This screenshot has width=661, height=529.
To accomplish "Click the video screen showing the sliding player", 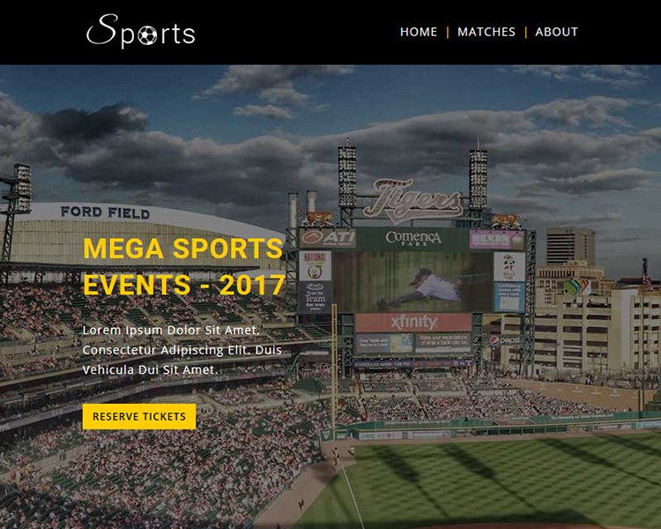I will (x=413, y=282).
